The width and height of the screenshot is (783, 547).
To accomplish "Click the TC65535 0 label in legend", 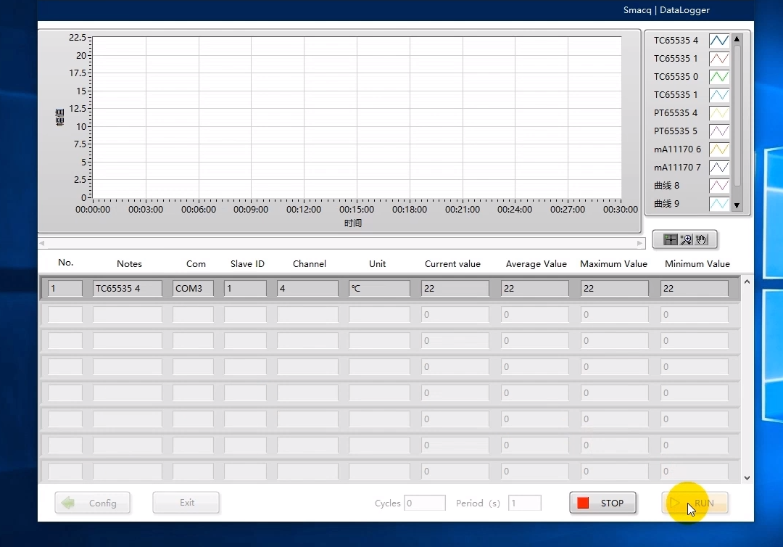I will click(x=676, y=76).
